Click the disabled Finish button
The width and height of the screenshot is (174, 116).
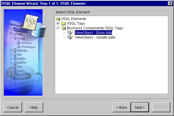click(161, 107)
